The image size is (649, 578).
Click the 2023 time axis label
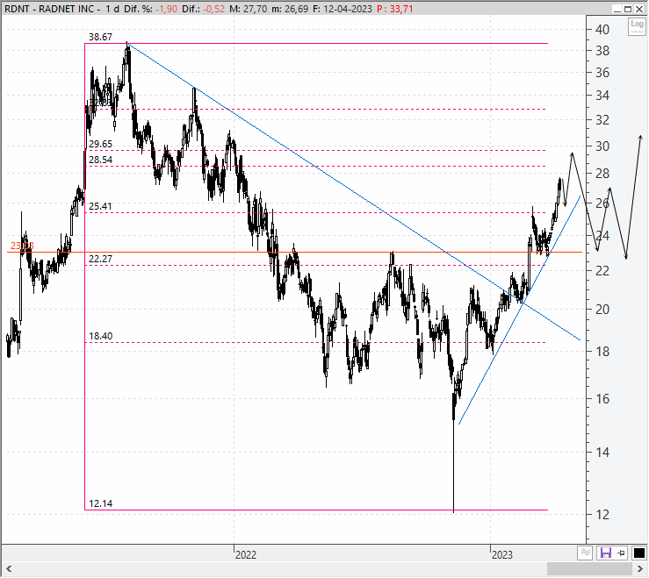(502, 555)
